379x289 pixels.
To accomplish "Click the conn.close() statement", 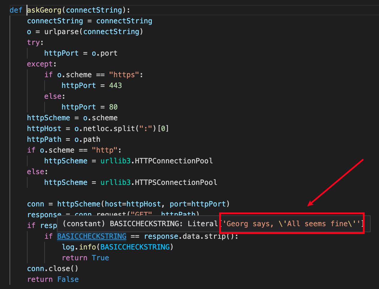I will [53, 269].
